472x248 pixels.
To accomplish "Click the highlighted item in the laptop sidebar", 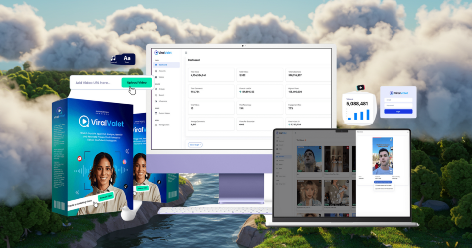I will coord(284,157).
